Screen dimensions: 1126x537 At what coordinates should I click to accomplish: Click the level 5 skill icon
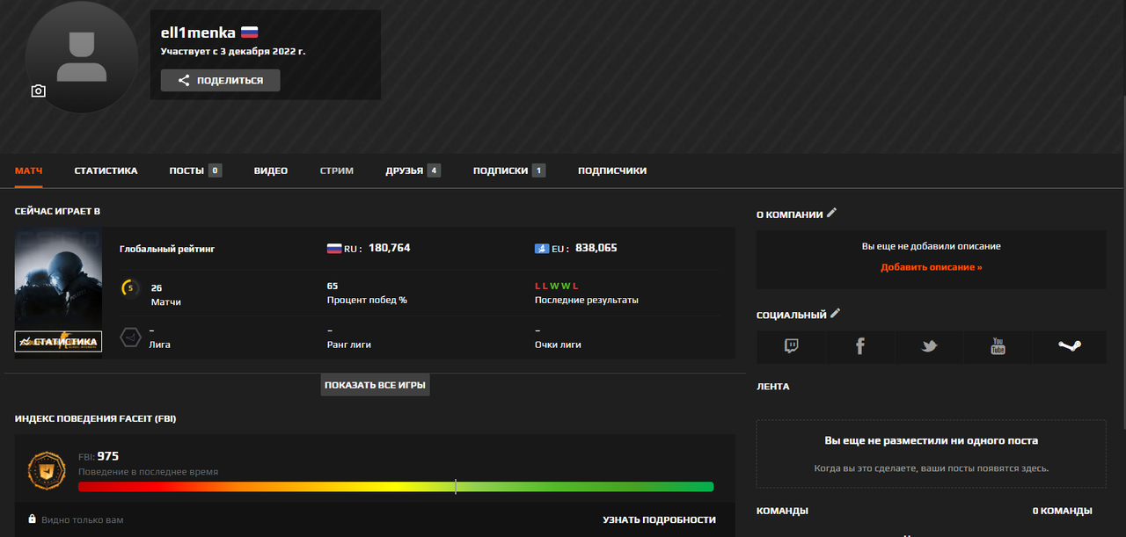click(x=130, y=287)
